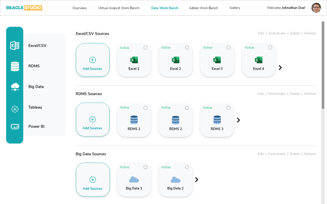Image resolution: width=327 pixels, height=204 pixels.
Task: Click DeActivate in the Excel/CSV Sources header
Action: click(x=277, y=33)
